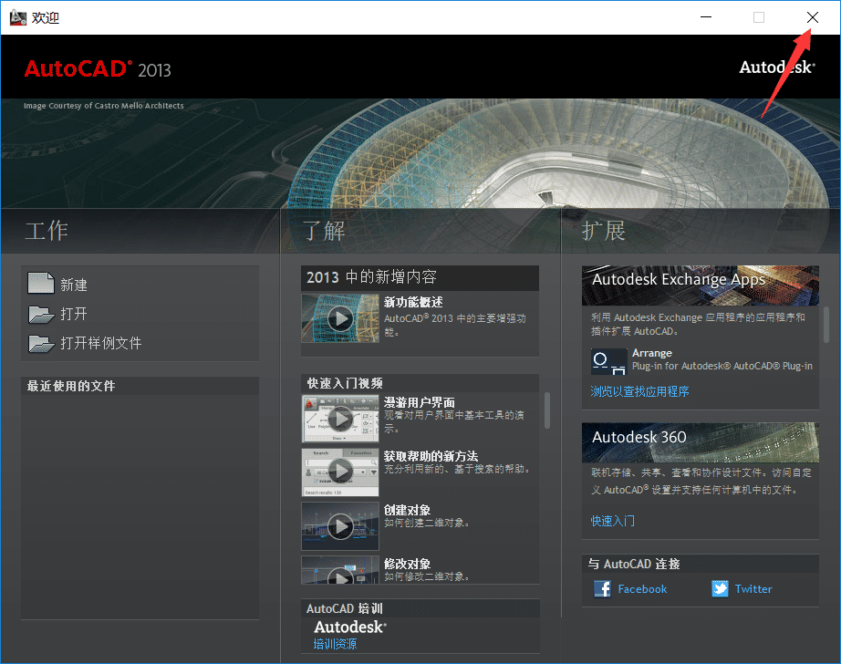Click the Twitter text link
841x664 pixels.
(753, 589)
